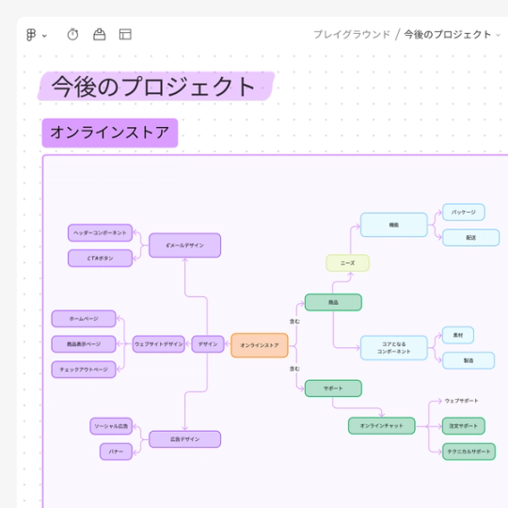Select the オンラインチャット node

coord(382,426)
